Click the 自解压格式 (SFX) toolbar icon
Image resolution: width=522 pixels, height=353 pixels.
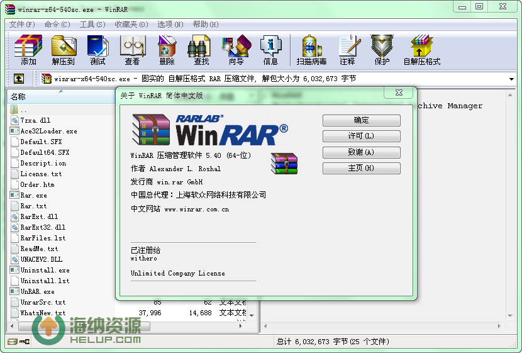coord(422,50)
